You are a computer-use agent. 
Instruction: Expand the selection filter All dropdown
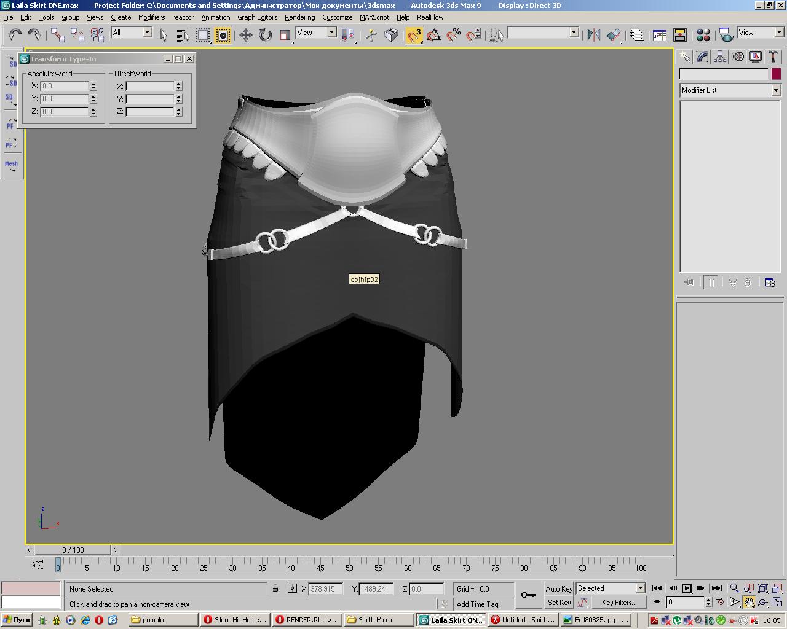pyautogui.click(x=132, y=33)
